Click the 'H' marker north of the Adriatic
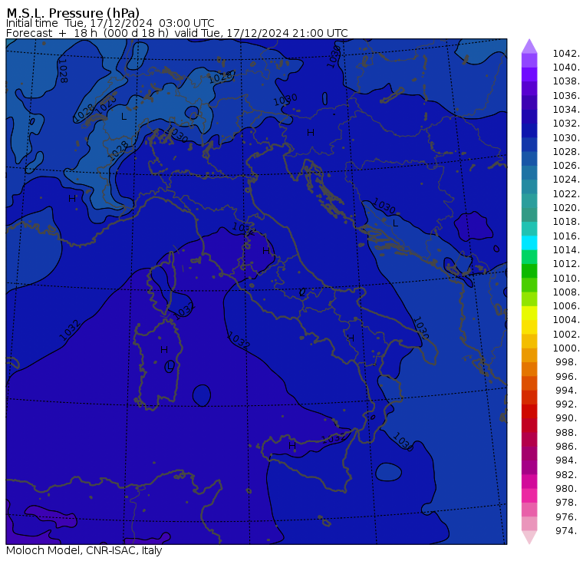The image size is (583, 561). point(311,133)
